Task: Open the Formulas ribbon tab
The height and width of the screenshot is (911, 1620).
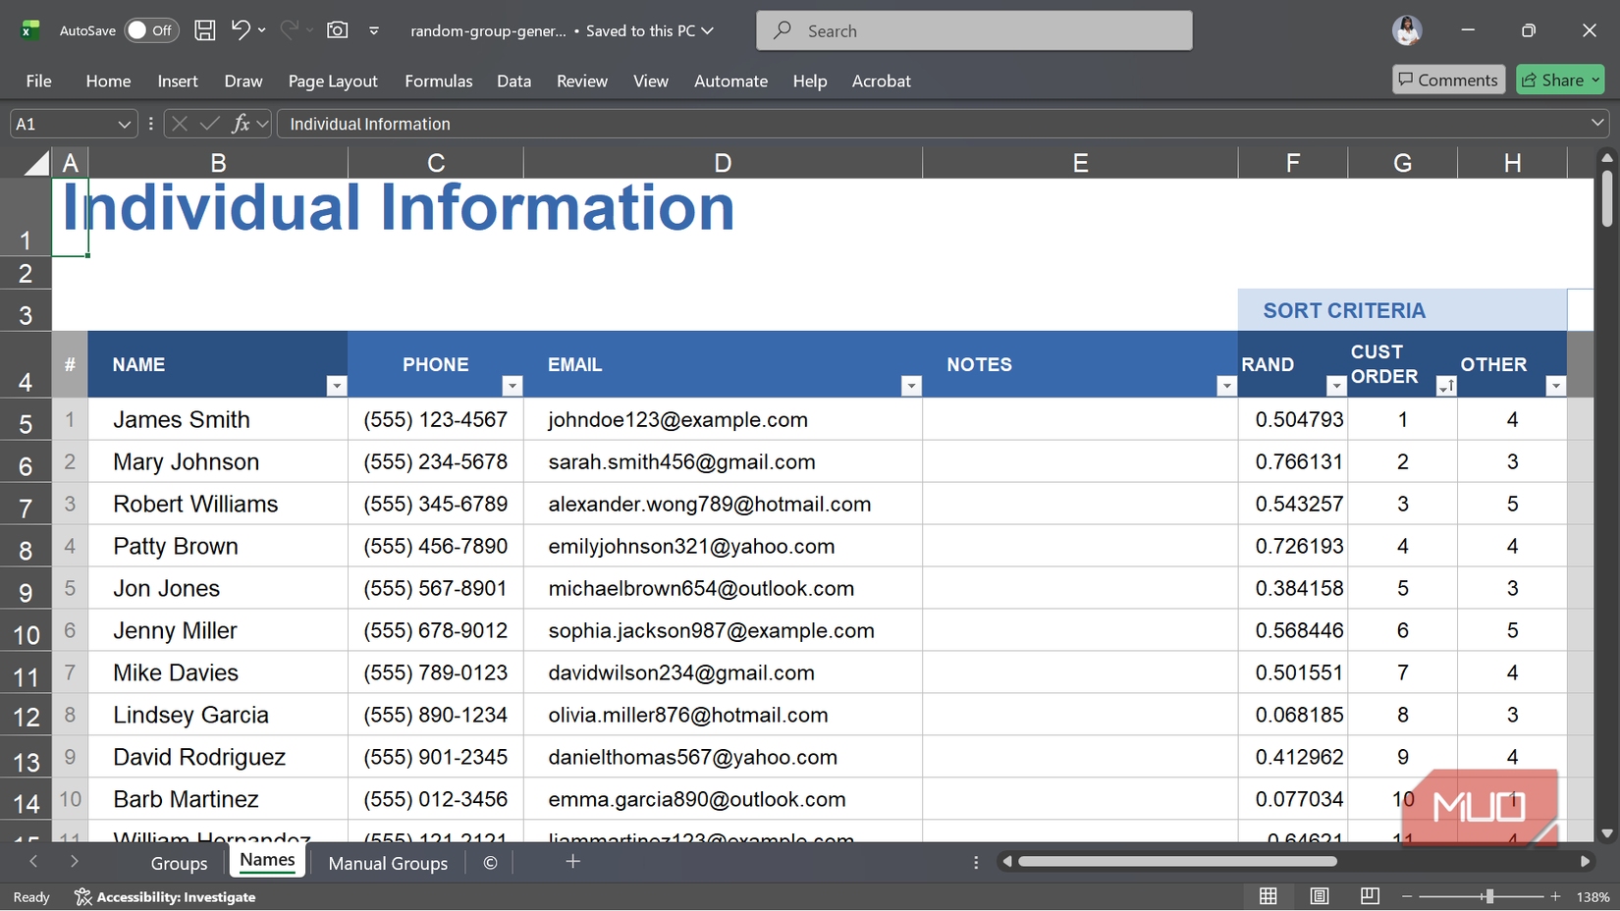Action: tap(438, 80)
